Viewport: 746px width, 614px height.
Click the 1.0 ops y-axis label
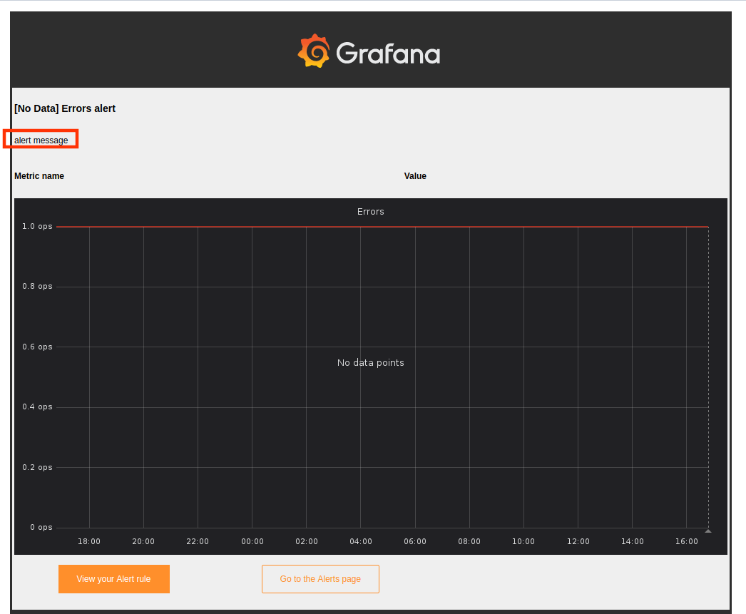(37, 226)
